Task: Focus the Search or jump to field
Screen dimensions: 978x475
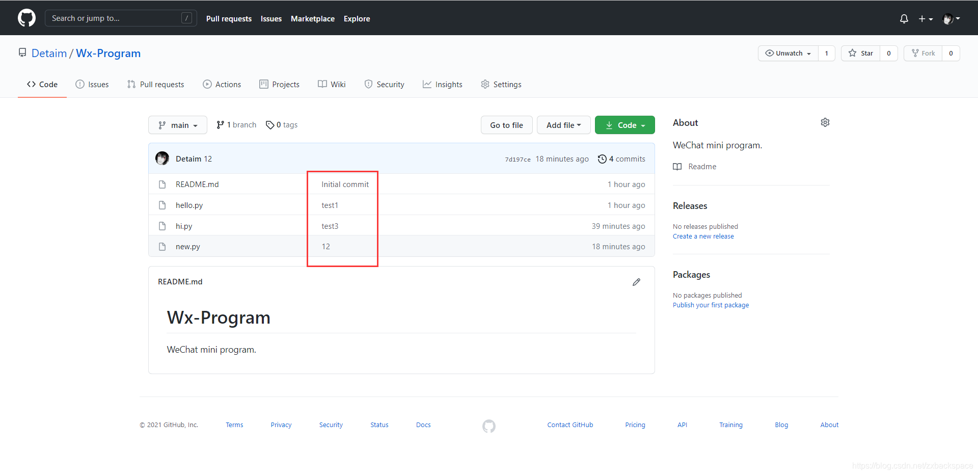Action: tap(121, 18)
